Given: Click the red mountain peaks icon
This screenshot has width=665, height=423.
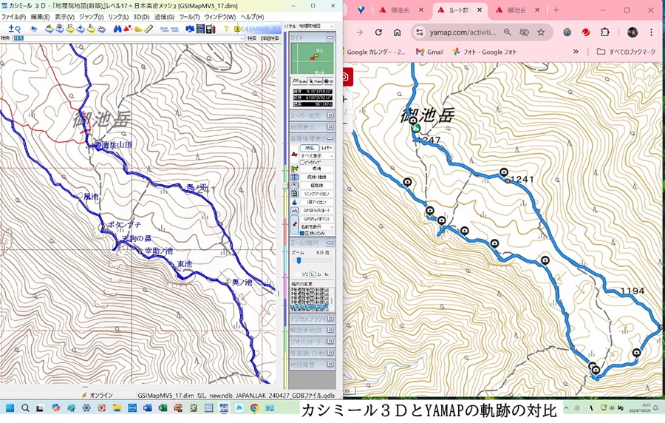Looking at the screenshot, I should (128, 28).
